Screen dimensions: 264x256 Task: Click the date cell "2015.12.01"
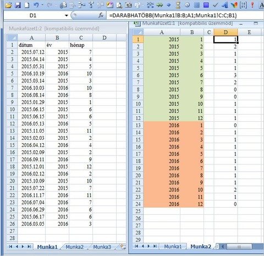pos(31,167)
